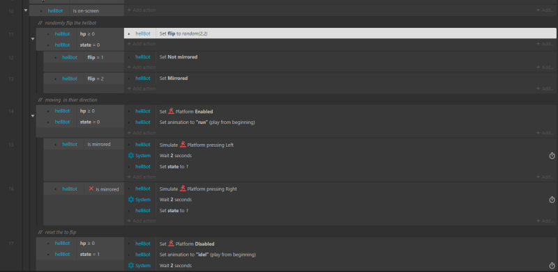
Task: Click event number 17 in margin
Action: point(11,243)
